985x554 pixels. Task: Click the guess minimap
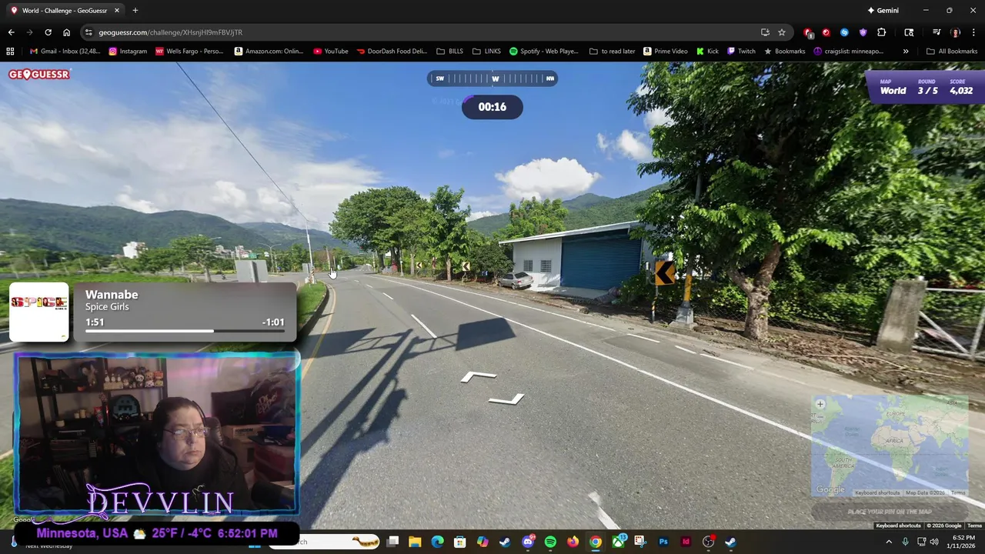[890, 446]
